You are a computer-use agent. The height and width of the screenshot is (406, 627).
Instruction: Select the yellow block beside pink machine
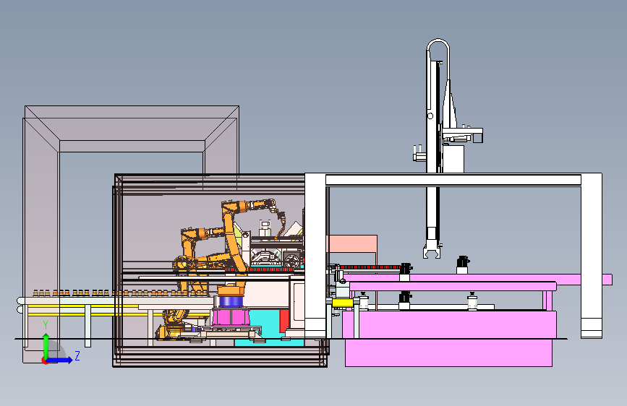(x=342, y=303)
